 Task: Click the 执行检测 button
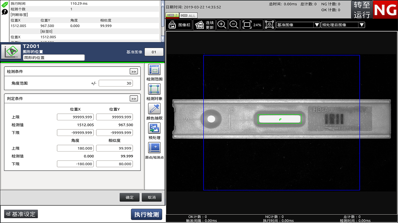click(146, 215)
